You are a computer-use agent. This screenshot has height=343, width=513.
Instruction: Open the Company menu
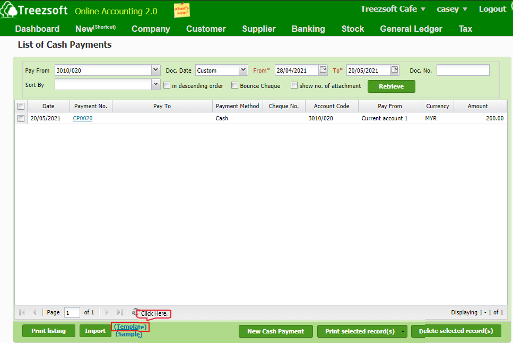tap(151, 29)
